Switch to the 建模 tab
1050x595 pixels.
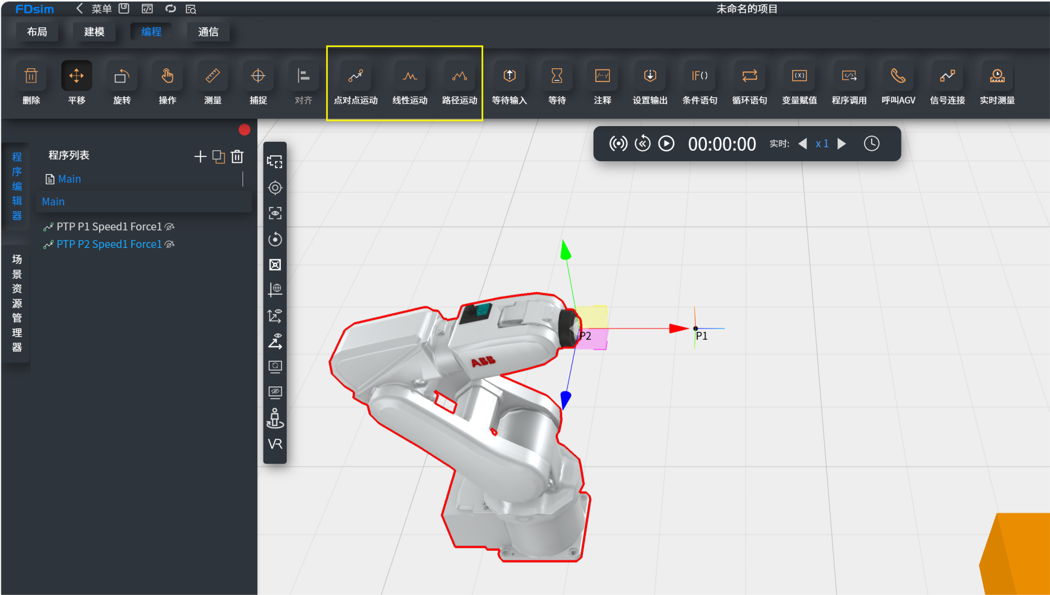[x=94, y=32]
